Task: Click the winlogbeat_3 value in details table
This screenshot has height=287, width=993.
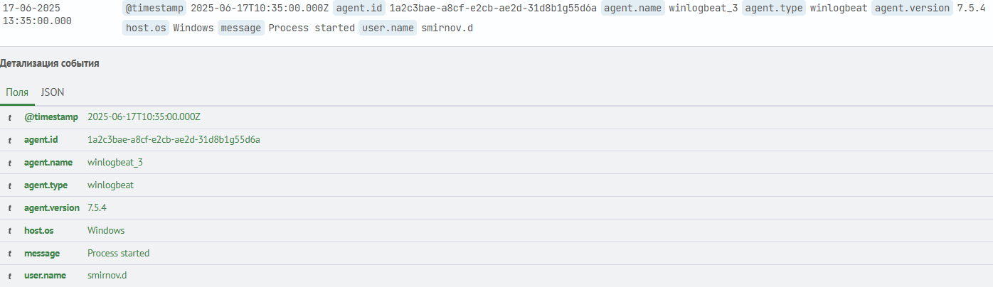Action: (115, 163)
